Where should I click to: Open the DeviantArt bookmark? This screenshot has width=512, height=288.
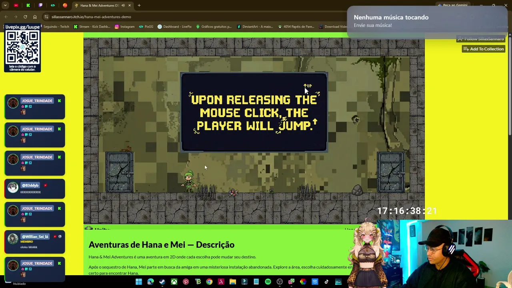click(x=255, y=27)
